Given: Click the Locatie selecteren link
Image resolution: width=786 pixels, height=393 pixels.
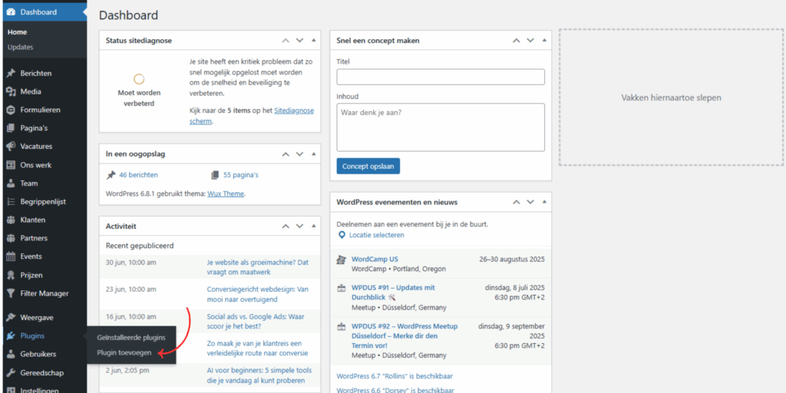Looking at the screenshot, I should point(376,235).
